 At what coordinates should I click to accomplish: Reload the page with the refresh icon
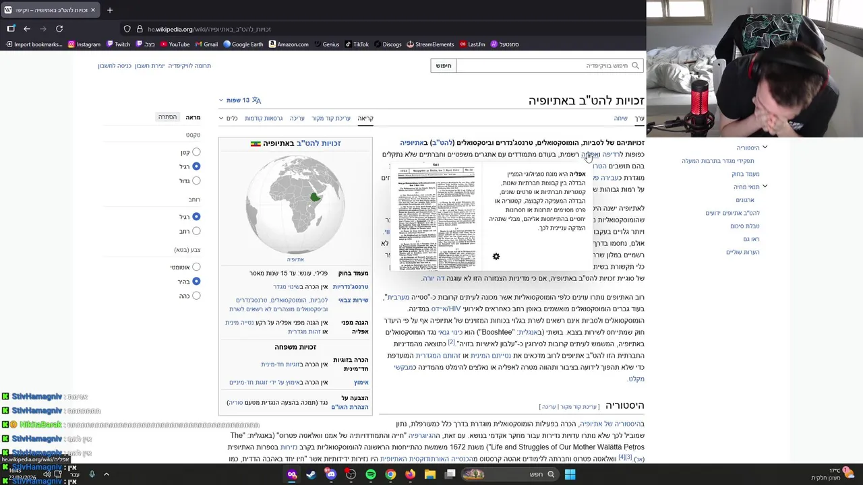click(59, 29)
